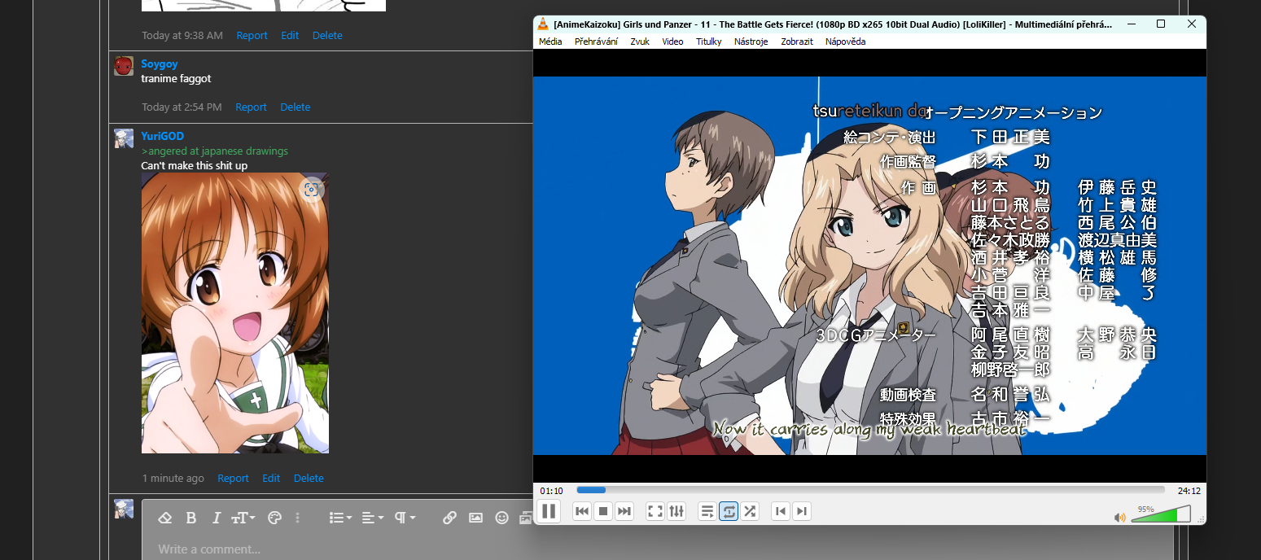Toggle VLC fullscreen mode

pos(655,511)
